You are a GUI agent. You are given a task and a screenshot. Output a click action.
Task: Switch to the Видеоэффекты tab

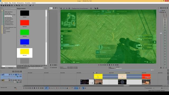(21, 68)
